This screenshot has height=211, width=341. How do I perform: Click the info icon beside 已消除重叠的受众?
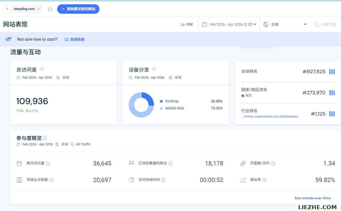pos(171,163)
